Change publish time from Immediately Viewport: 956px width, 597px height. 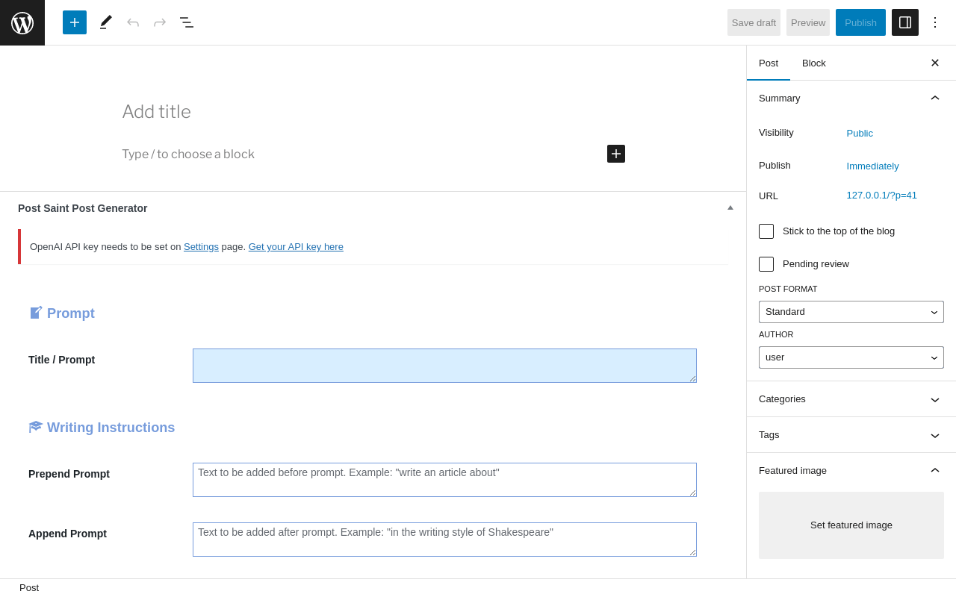click(872, 166)
